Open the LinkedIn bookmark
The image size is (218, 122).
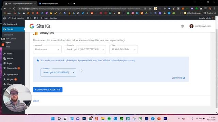click(x=137, y=13)
